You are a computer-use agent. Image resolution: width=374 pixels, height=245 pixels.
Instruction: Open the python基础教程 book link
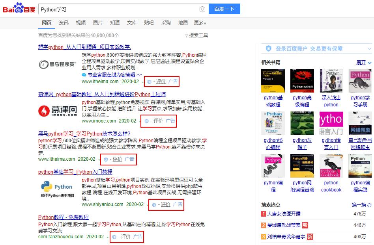pyautogui.click(x=273, y=101)
